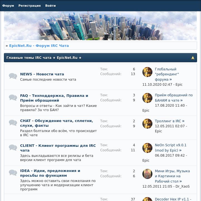
Task: Open FAQ - Техподдержка, Правила и Приём обращений
Action: click(54, 98)
